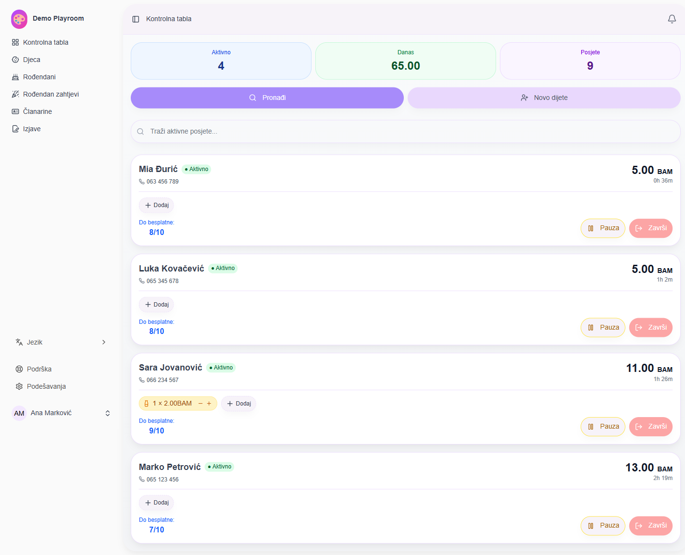The width and height of the screenshot is (685, 555).
Task: End Mia Đurić's visit with Završi
Action: [651, 228]
